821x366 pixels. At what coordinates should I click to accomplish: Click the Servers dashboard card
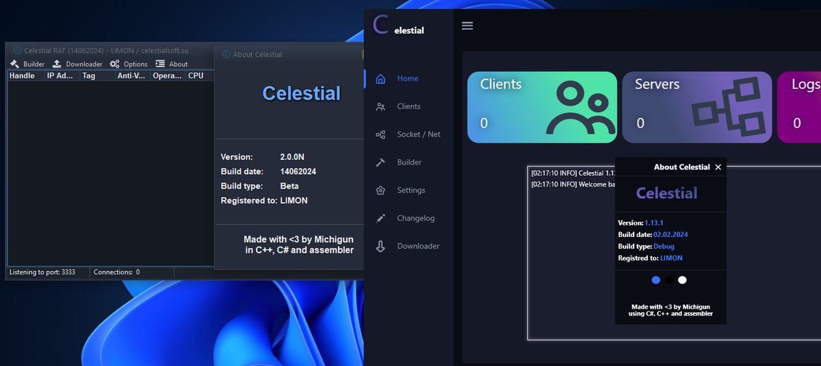[x=697, y=107]
